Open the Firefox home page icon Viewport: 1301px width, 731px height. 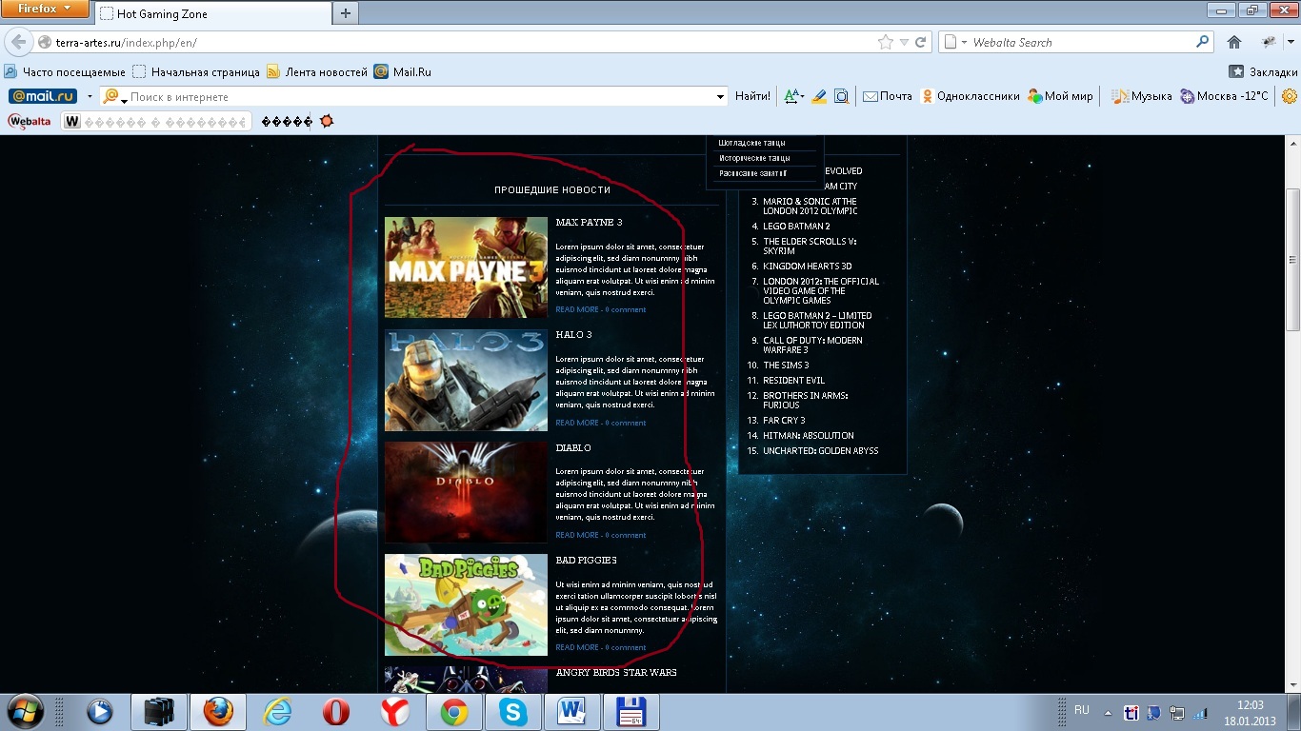coord(1234,42)
